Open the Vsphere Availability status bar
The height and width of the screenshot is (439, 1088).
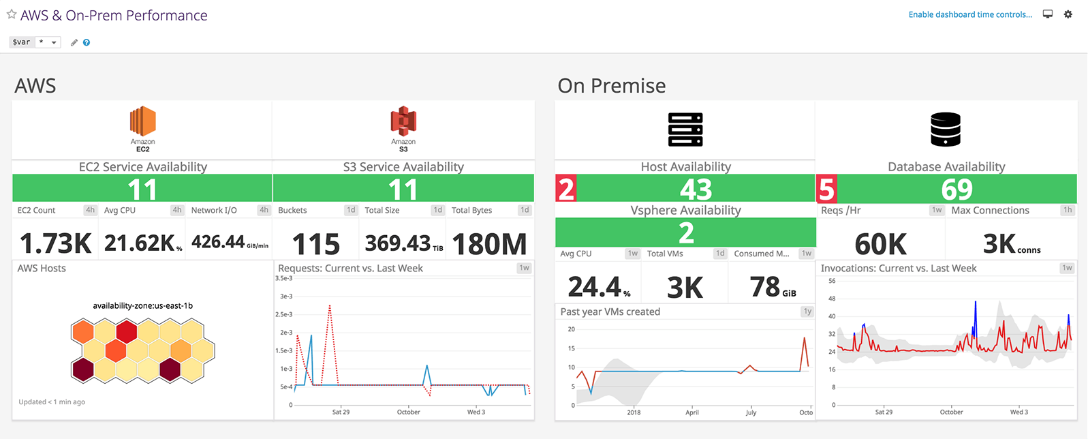(x=685, y=232)
